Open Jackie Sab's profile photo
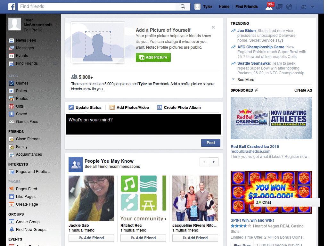328x246 pixels. [x=91, y=198]
